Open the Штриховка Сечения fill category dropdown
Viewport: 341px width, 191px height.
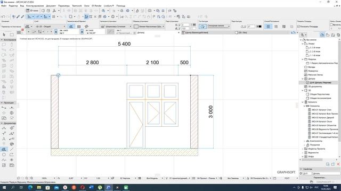pos(116,27)
